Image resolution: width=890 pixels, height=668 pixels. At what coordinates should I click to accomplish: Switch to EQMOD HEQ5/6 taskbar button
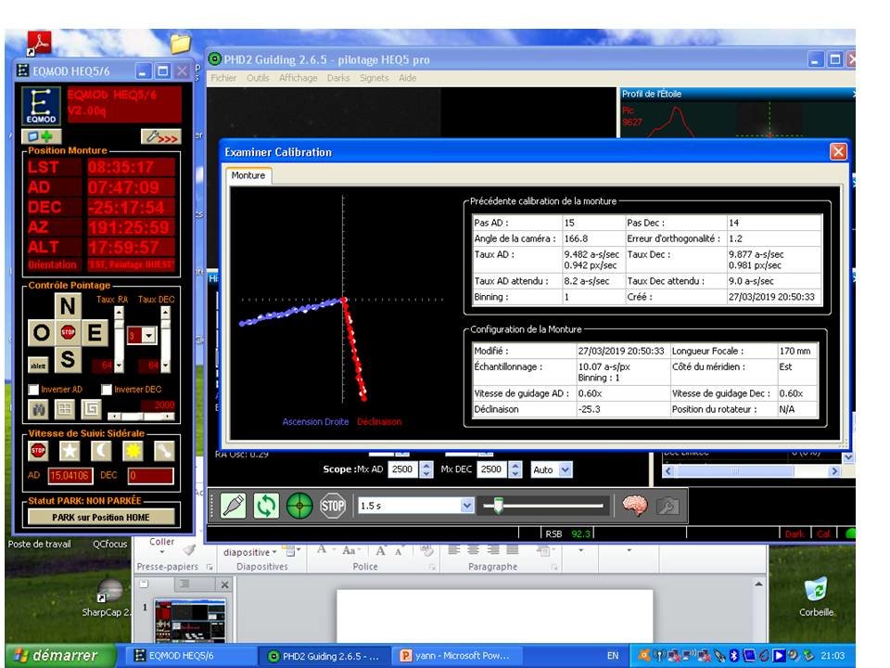tap(190, 656)
